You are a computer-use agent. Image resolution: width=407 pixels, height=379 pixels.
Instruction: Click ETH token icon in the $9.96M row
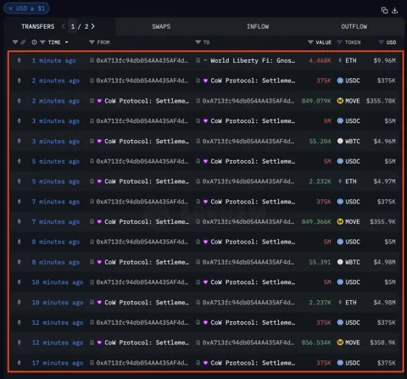tap(340, 60)
